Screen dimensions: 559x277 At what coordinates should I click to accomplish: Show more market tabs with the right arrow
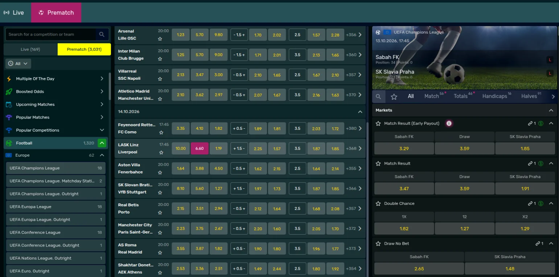coord(553,96)
